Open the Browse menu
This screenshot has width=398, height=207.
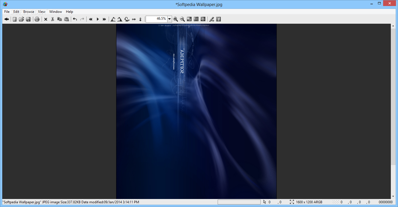coord(29,12)
